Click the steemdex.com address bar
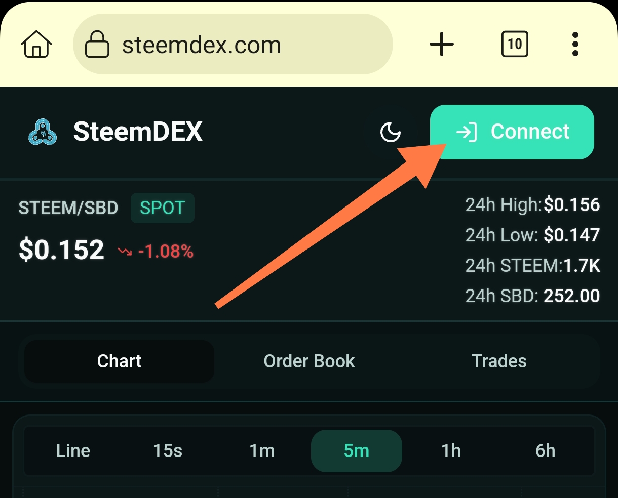This screenshot has height=498, width=618. pyautogui.click(x=233, y=46)
